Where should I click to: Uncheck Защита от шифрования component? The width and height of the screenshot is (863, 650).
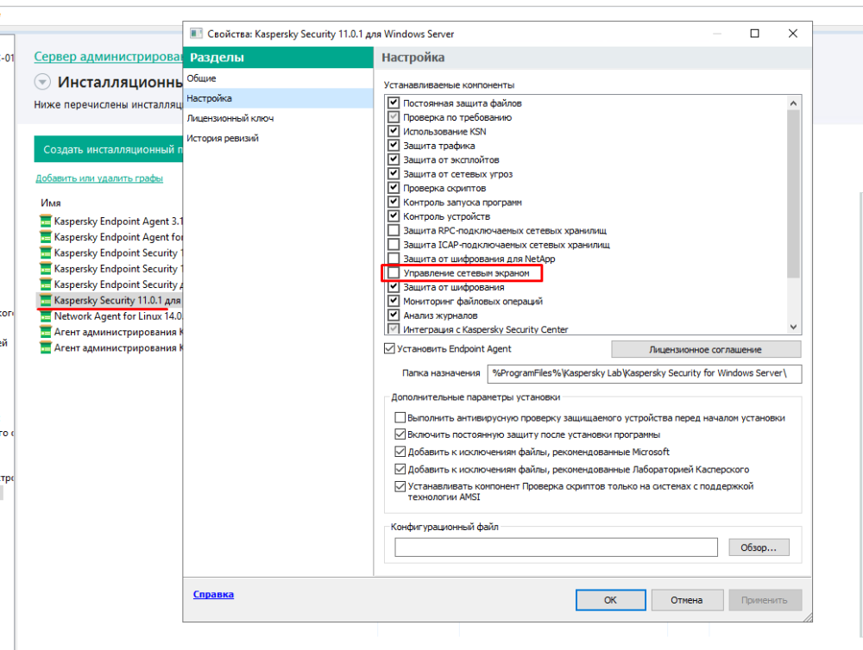tap(393, 286)
